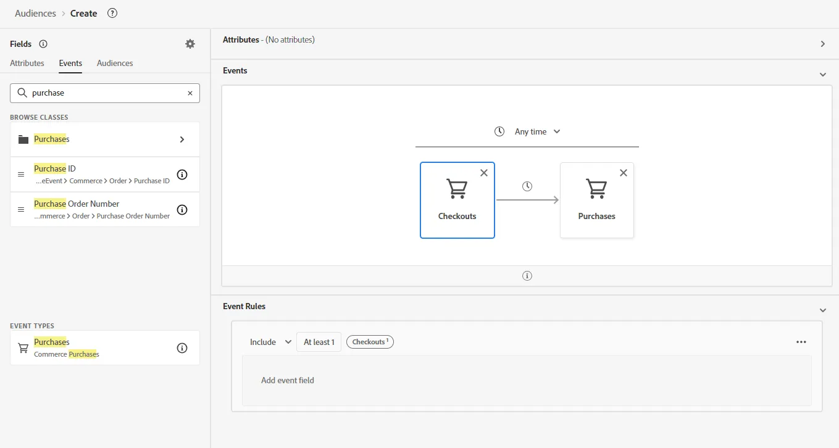Remove the Purchases event card
839x448 pixels.
point(624,173)
